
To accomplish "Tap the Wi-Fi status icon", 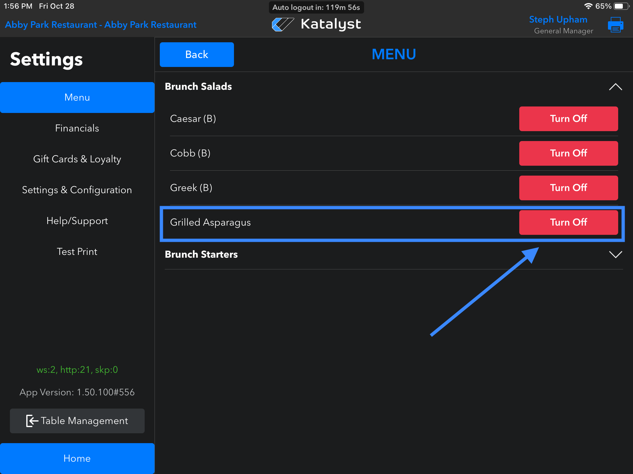I will (588, 6).
